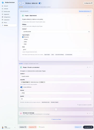Uncheck the Personne object type
Image resolution: width=94 pixels, height=130 pixels.
[23, 37]
